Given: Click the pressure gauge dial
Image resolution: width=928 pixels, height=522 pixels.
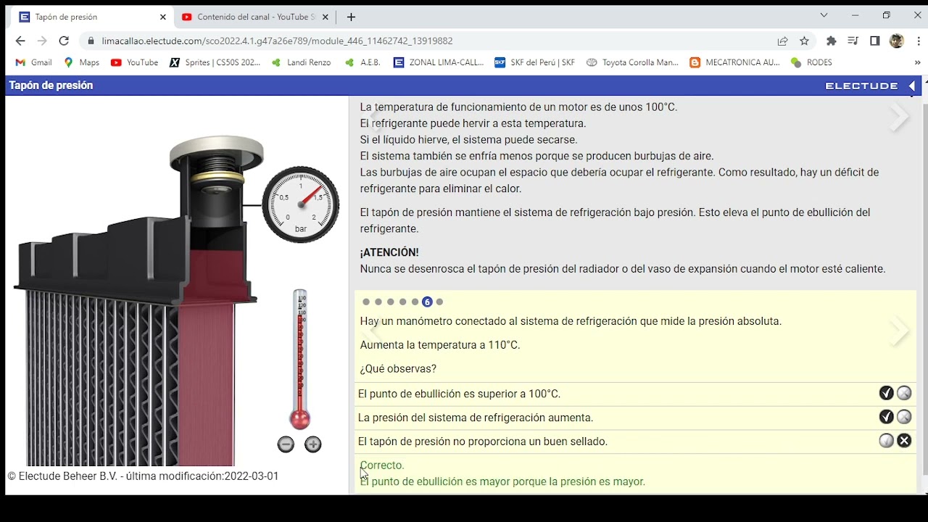Looking at the screenshot, I should pyautogui.click(x=300, y=204).
